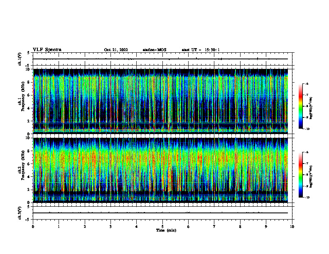Viewport: 329px width, 254px height.
Task: Click the "-5" tick on ch.1(V) axis
Action: click(x=28, y=66)
